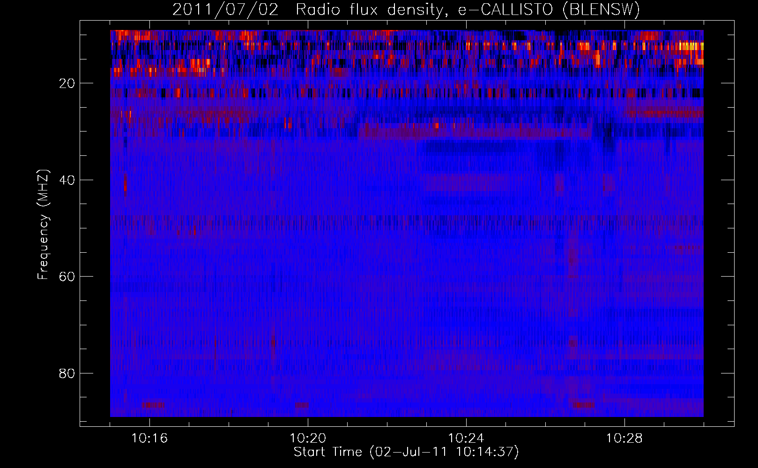The height and width of the screenshot is (468, 758).
Task: Select the Frequency (MHZ) axis label
Action: (x=43, y=225)
